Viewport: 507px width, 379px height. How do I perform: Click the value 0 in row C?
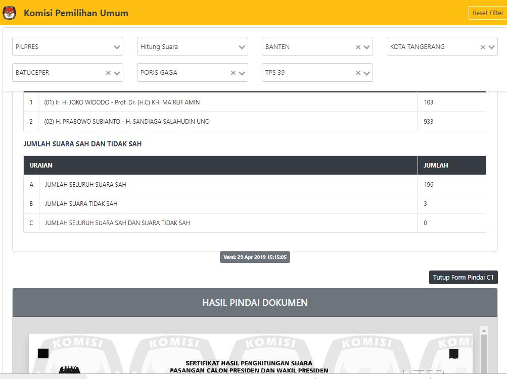426,223
